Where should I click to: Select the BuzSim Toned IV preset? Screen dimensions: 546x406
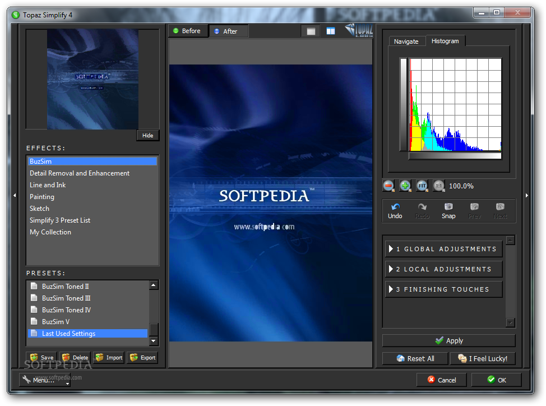[x=88, y=310]
